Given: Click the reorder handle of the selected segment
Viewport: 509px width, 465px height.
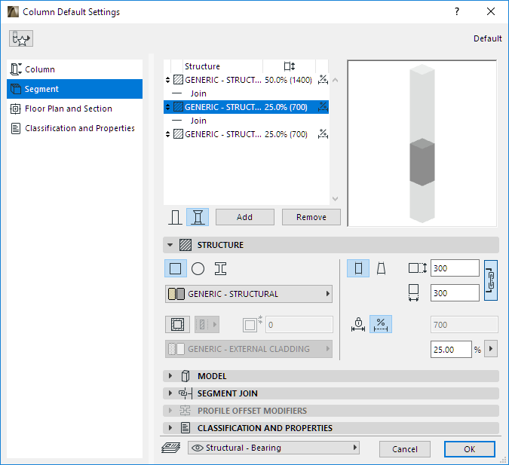Looking at the screenshot, I should tap(167, 107).
